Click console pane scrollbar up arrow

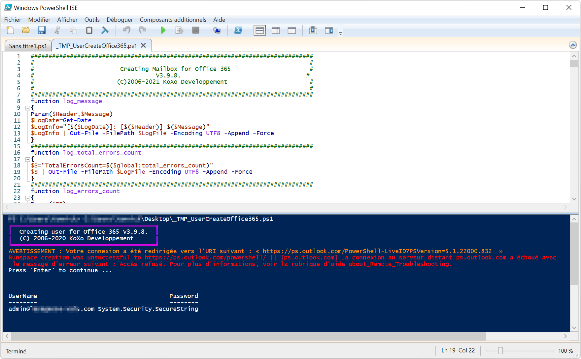click(x=574, y=219)
